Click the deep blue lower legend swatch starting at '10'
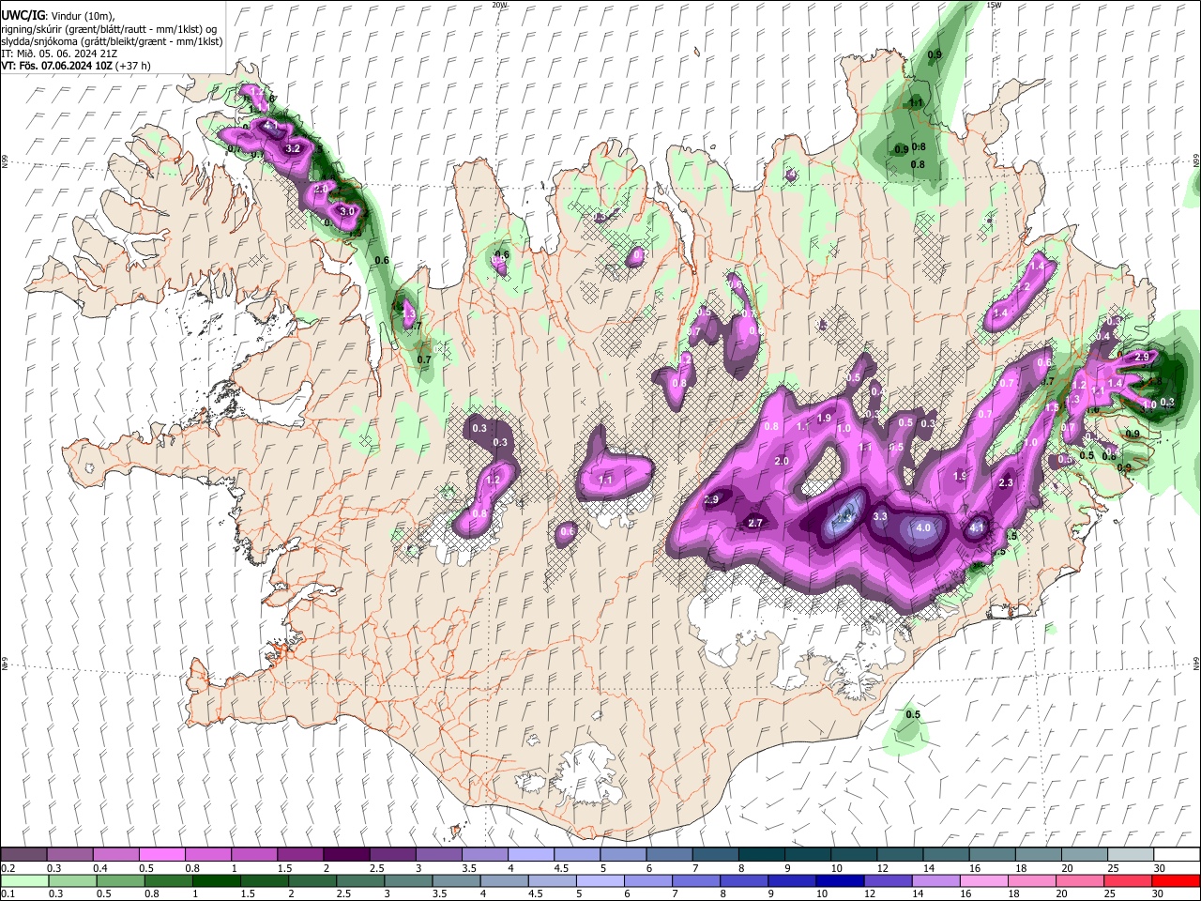Image resolution: width=1201 pixels, height=901 pixels. 839,880
